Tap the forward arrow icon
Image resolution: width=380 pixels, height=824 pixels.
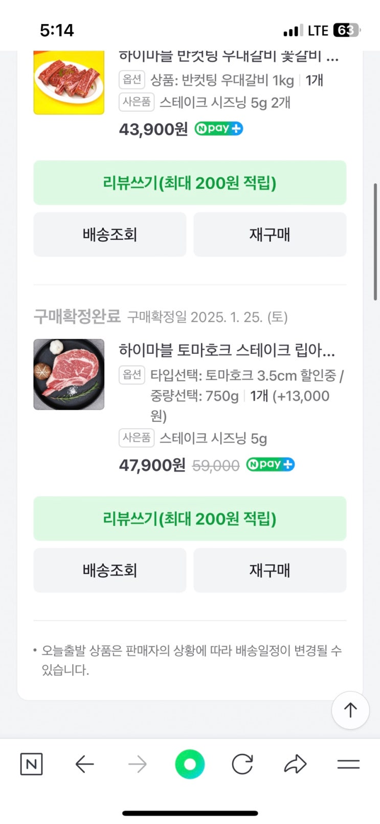(x=137, y=765)
